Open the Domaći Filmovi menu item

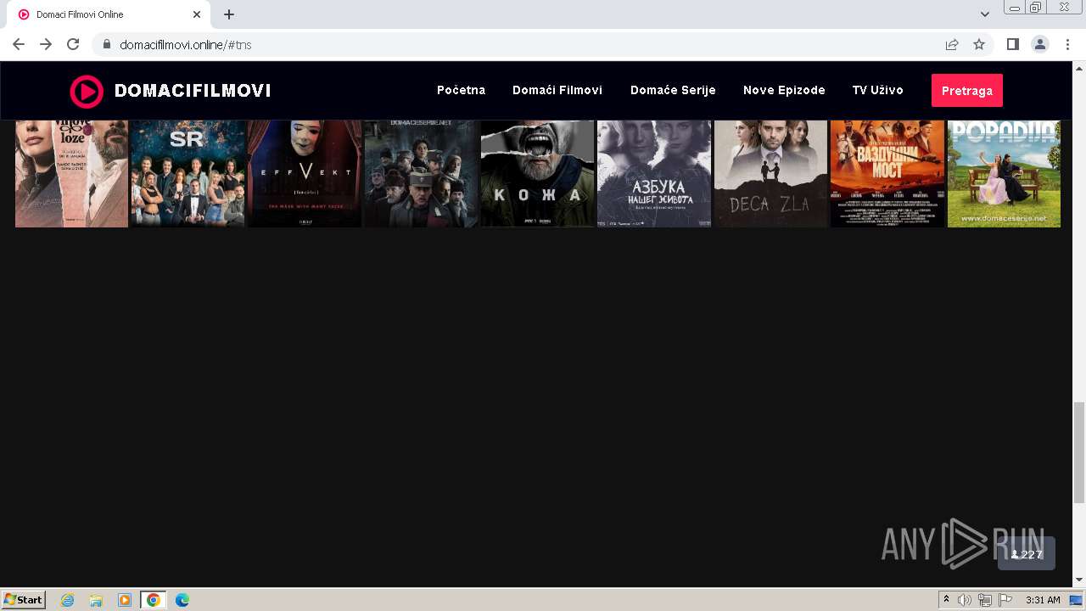pos(557,90)
